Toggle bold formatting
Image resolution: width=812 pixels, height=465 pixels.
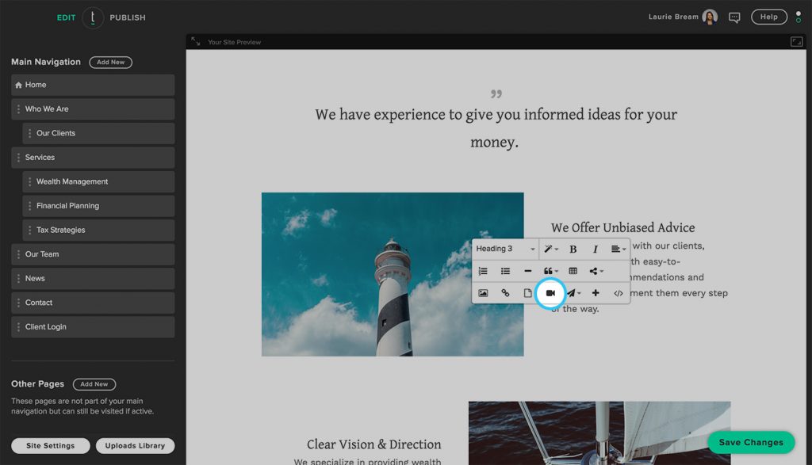(573, 249)
